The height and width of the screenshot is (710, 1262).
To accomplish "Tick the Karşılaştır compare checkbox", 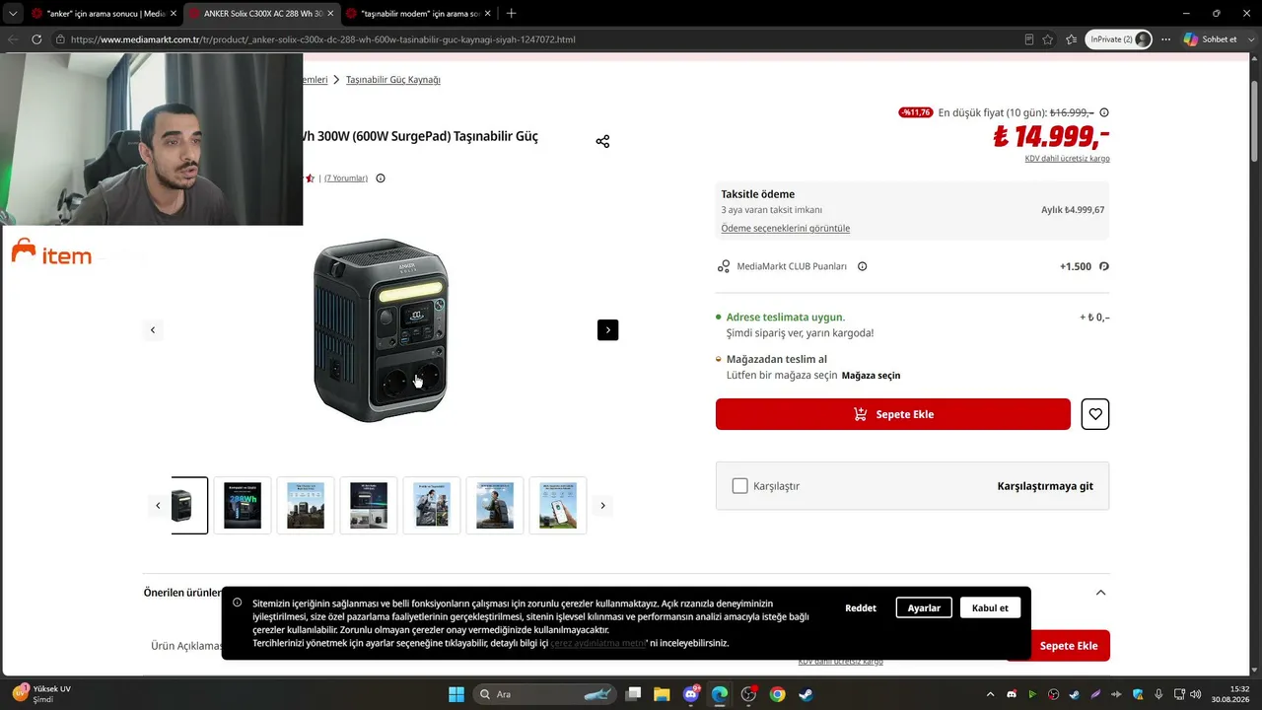I will pos(740,486).
